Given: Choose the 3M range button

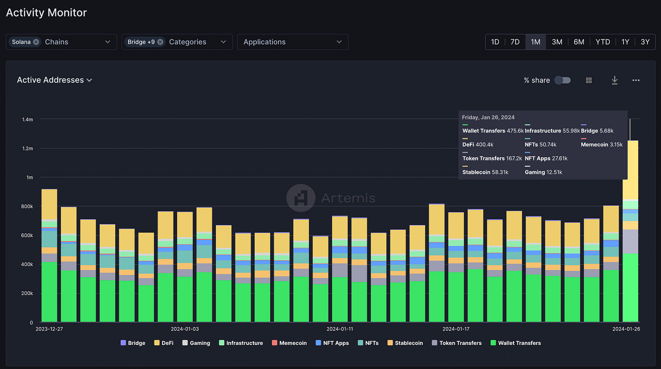Looking at the screenshot, I should [557, 42].
